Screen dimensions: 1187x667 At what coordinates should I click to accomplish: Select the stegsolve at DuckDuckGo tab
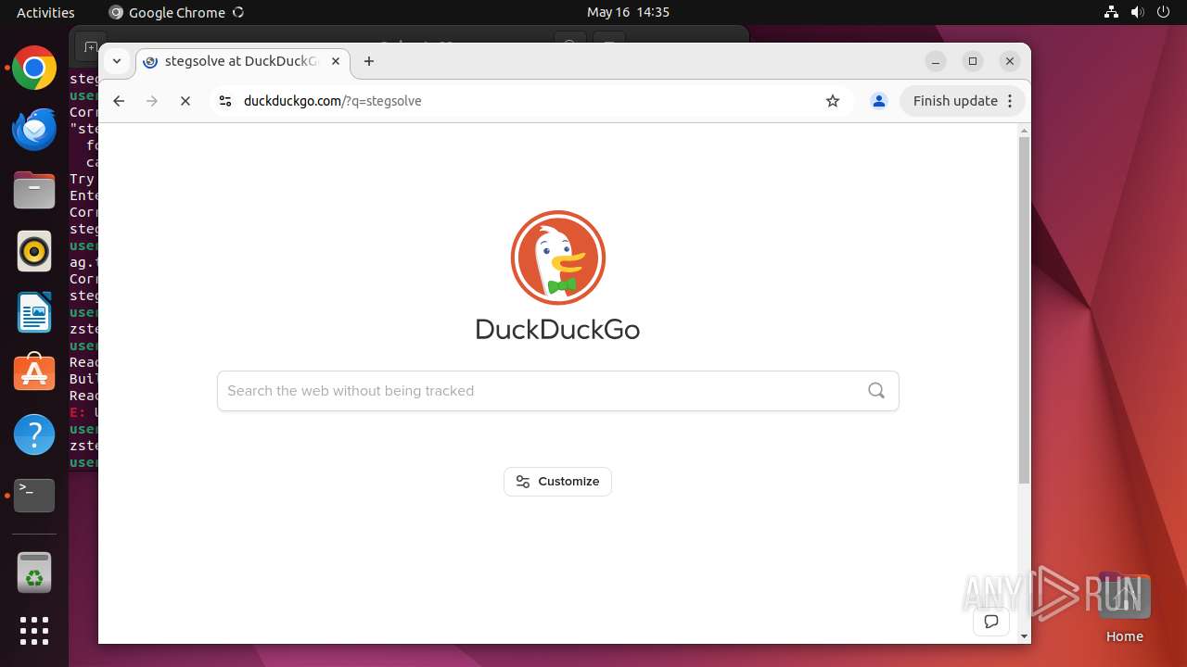(243, 61)
